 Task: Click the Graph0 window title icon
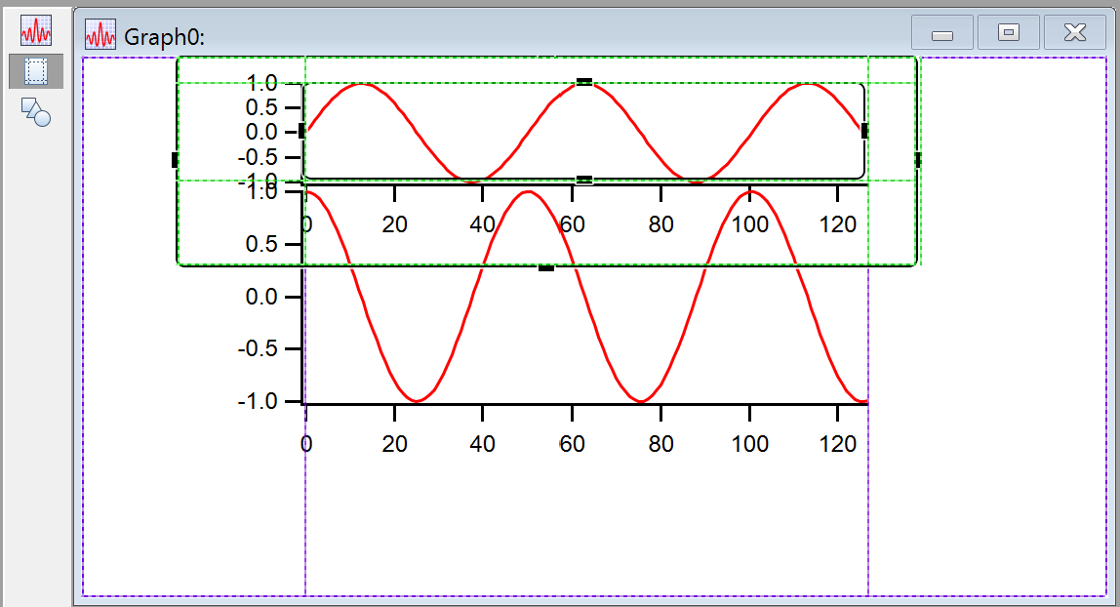coord(100,35)
